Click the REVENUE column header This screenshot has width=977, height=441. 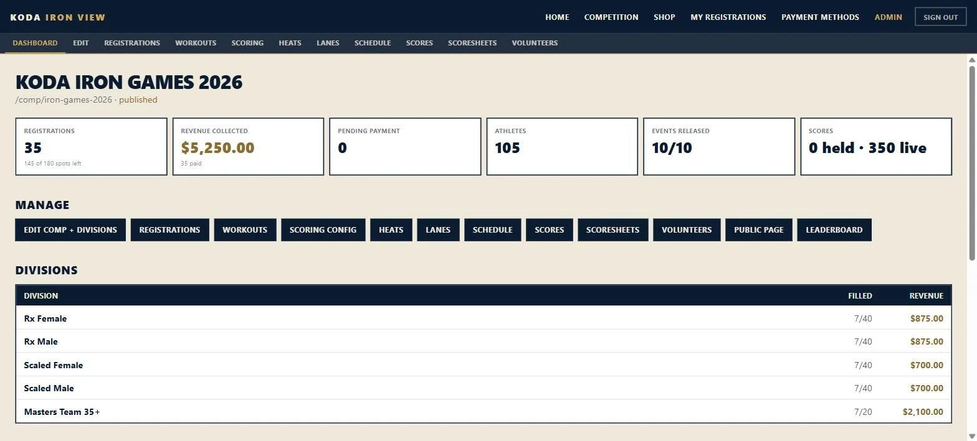pyautogui.click(x=926, y=295)
